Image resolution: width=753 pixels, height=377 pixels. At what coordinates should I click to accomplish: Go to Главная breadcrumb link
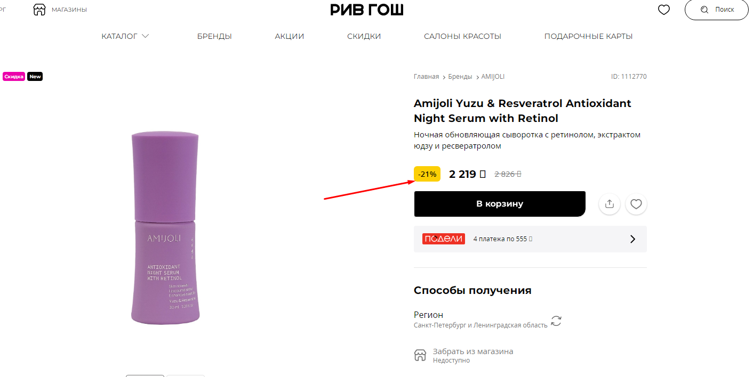(426, 77)
